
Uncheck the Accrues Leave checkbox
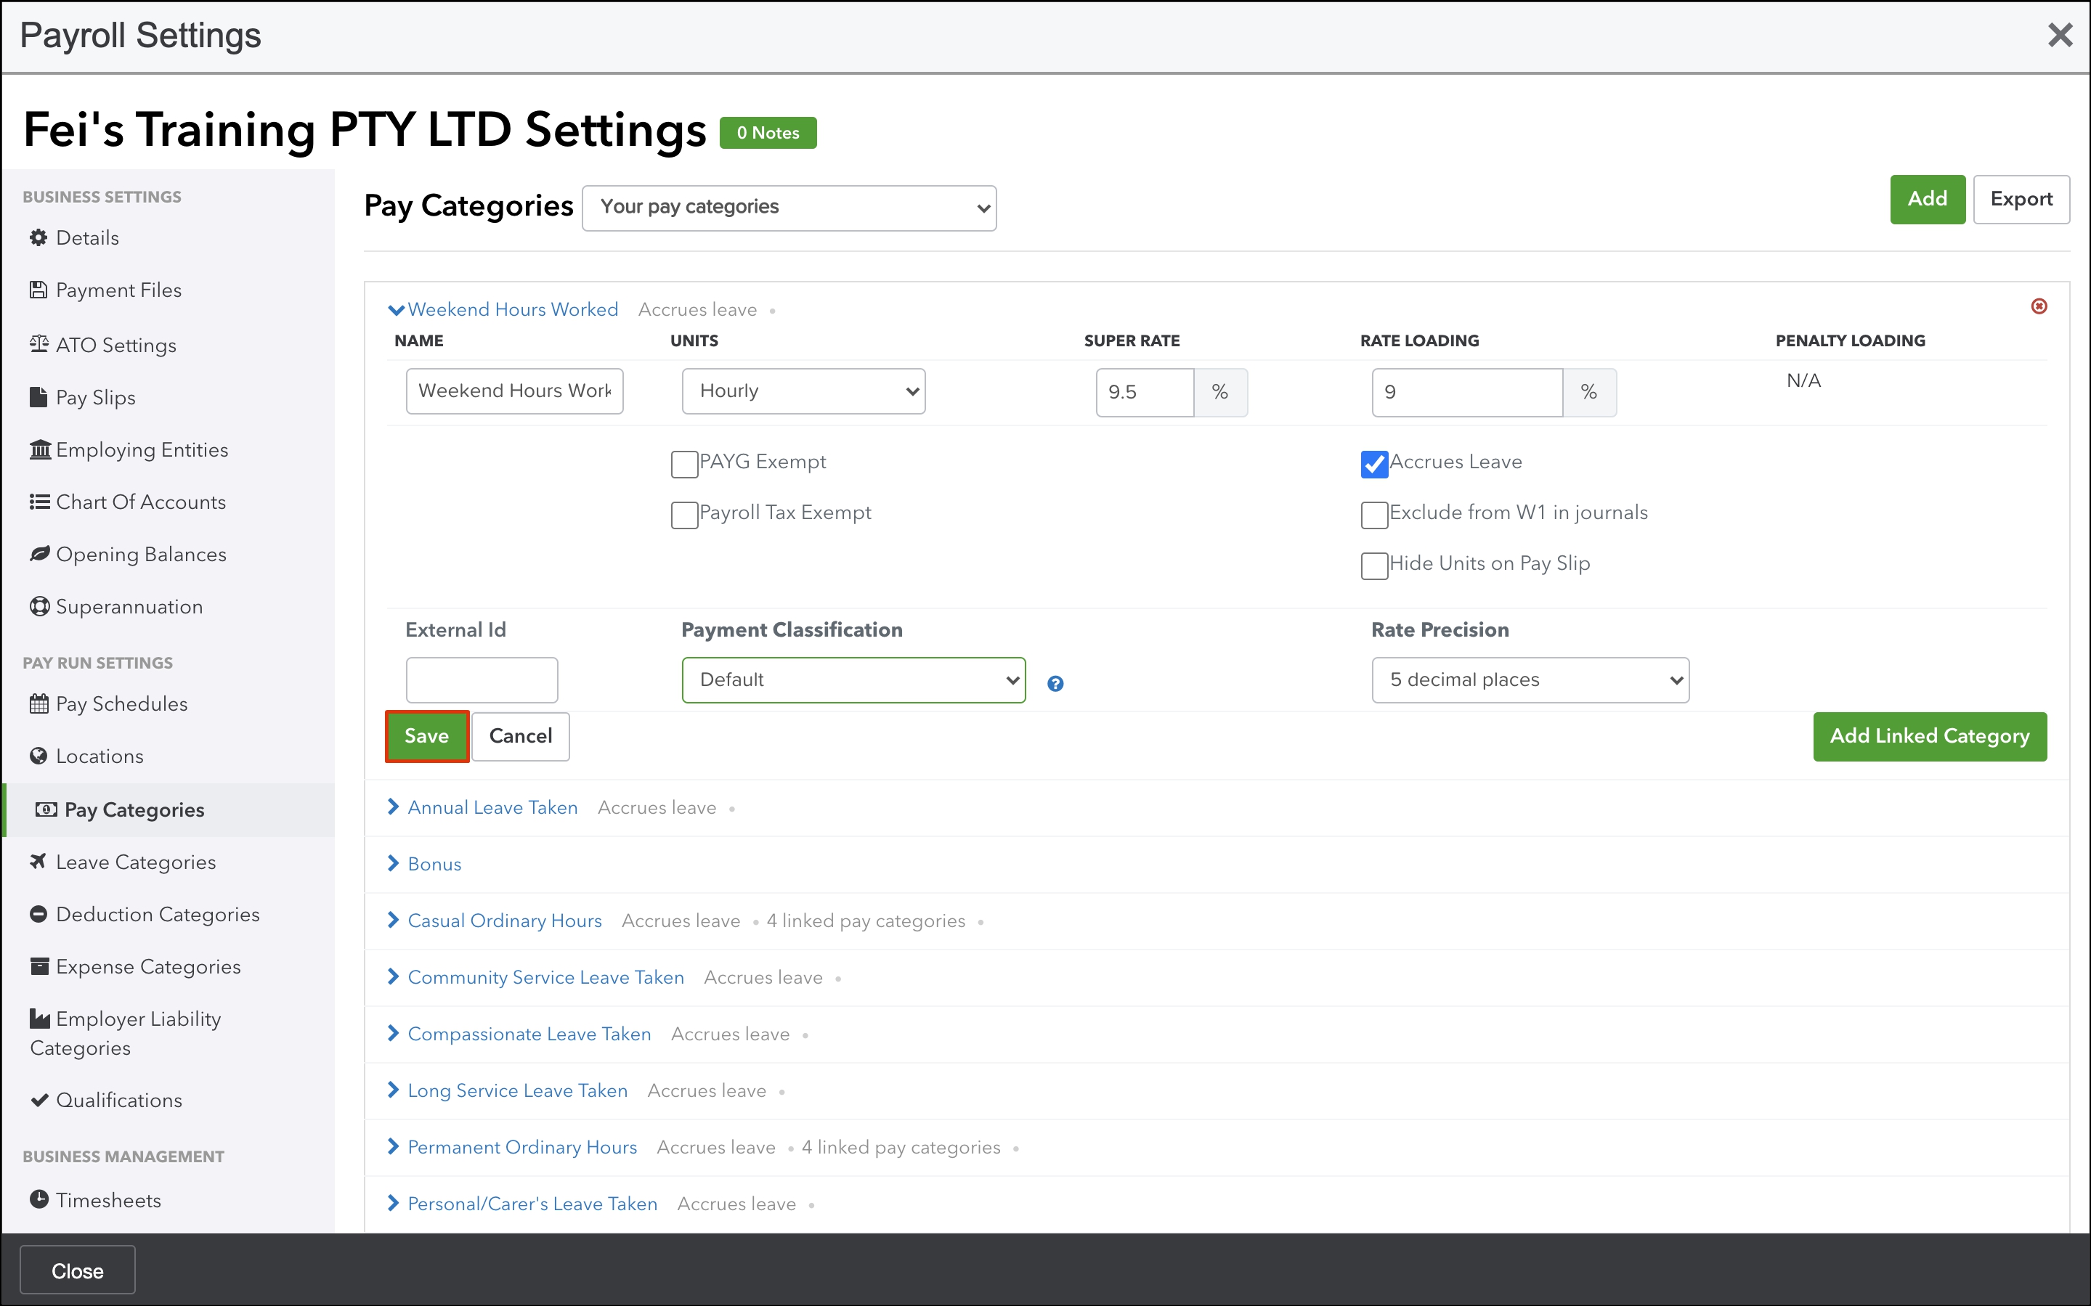pos(1374,464)
